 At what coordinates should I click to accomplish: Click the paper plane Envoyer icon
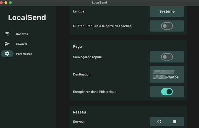[x=7, y=44]
